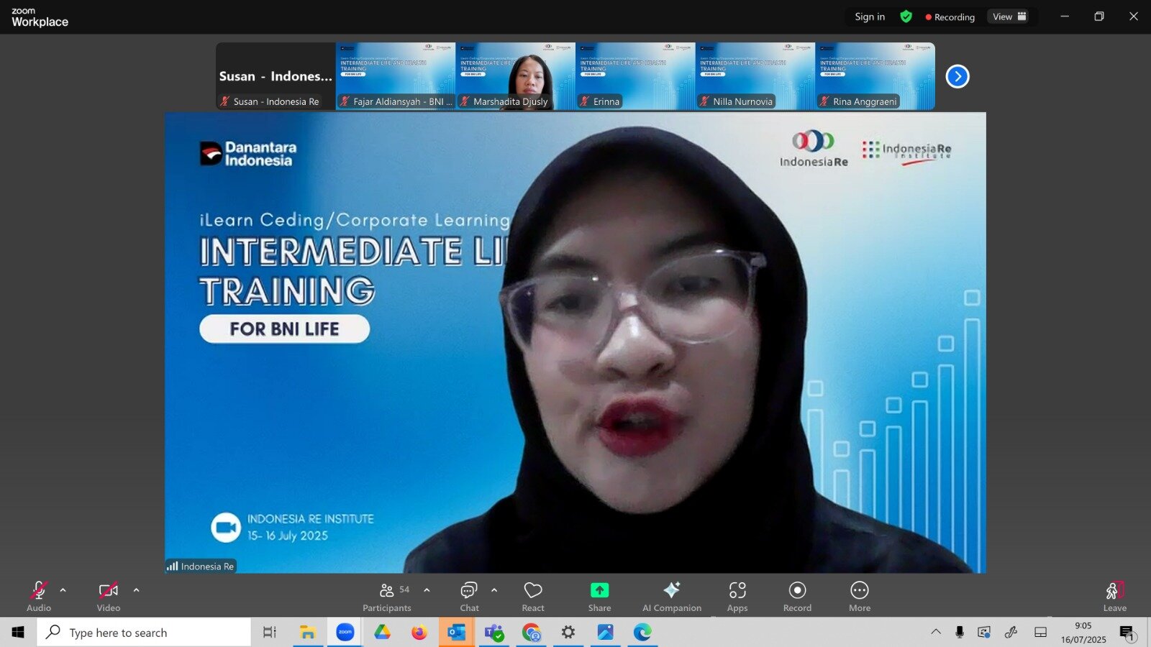Expand video options arrow next to Video
This screenshot has height=647, width=1151.
pos(137,590)
